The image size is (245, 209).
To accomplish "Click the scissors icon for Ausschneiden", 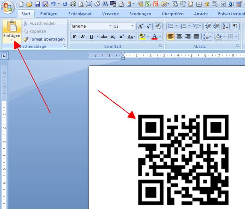I will (26, 23).
